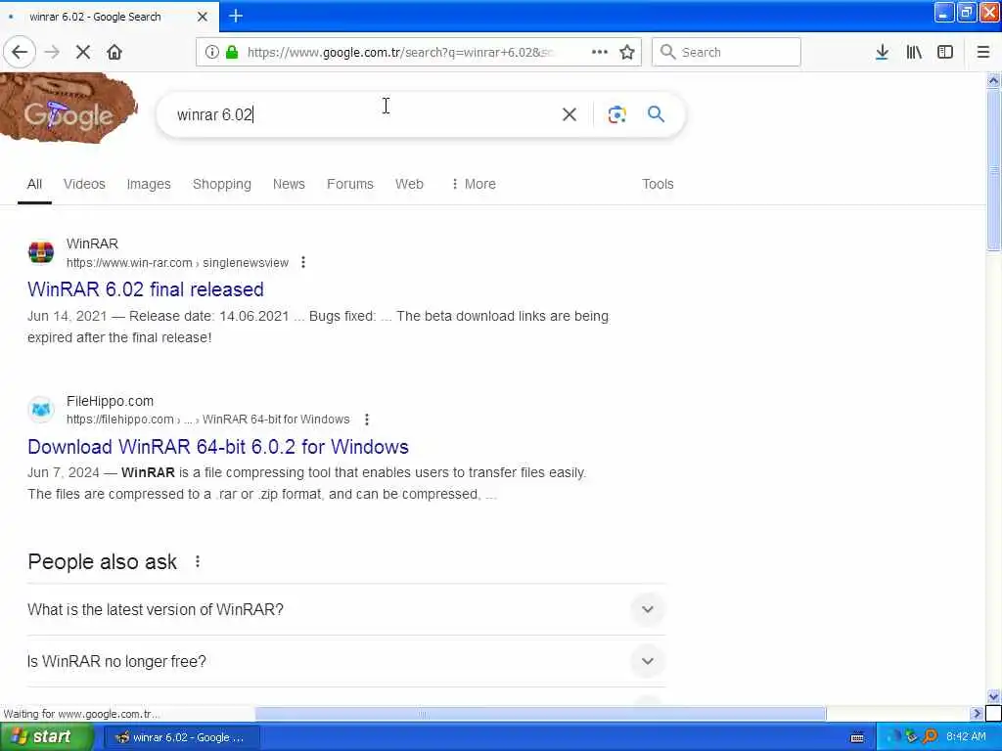The image size is (1002, 751).
Task: Click the horizontal scrollbar right arrow
Action: point(976,713)
